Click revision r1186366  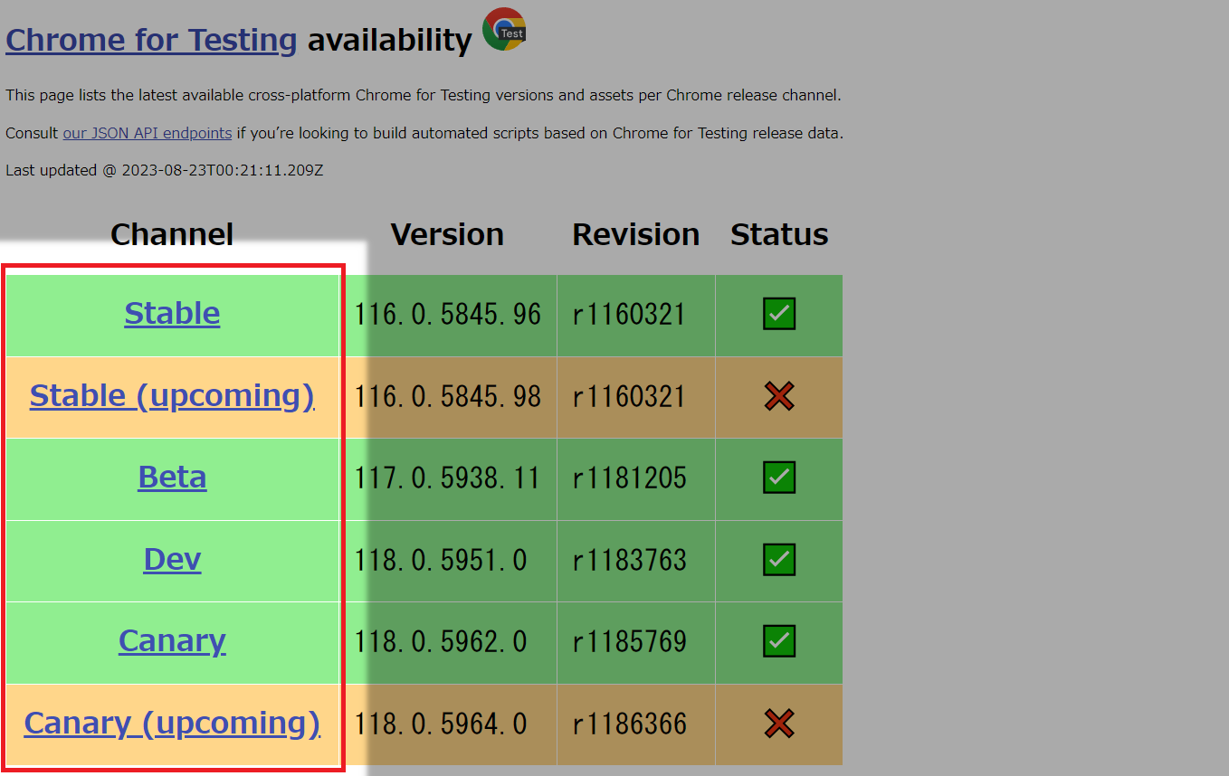[629, 724]
